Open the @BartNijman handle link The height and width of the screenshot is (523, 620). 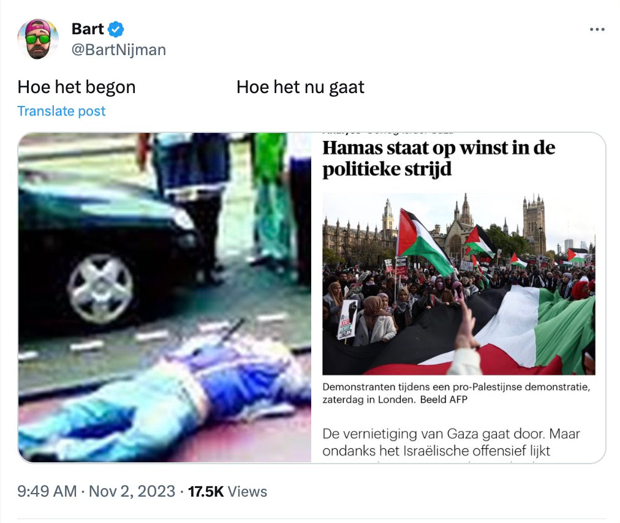(x=119, y=50)
